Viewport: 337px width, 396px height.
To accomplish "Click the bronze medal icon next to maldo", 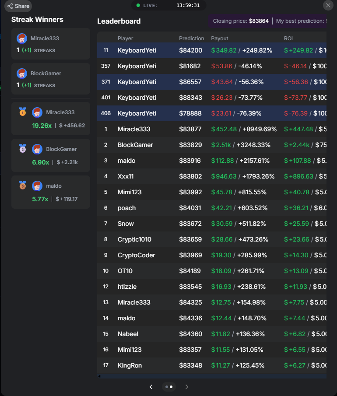I will click(23, 186).
